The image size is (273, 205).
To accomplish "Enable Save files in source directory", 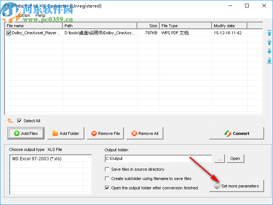I will coord(107,169).
